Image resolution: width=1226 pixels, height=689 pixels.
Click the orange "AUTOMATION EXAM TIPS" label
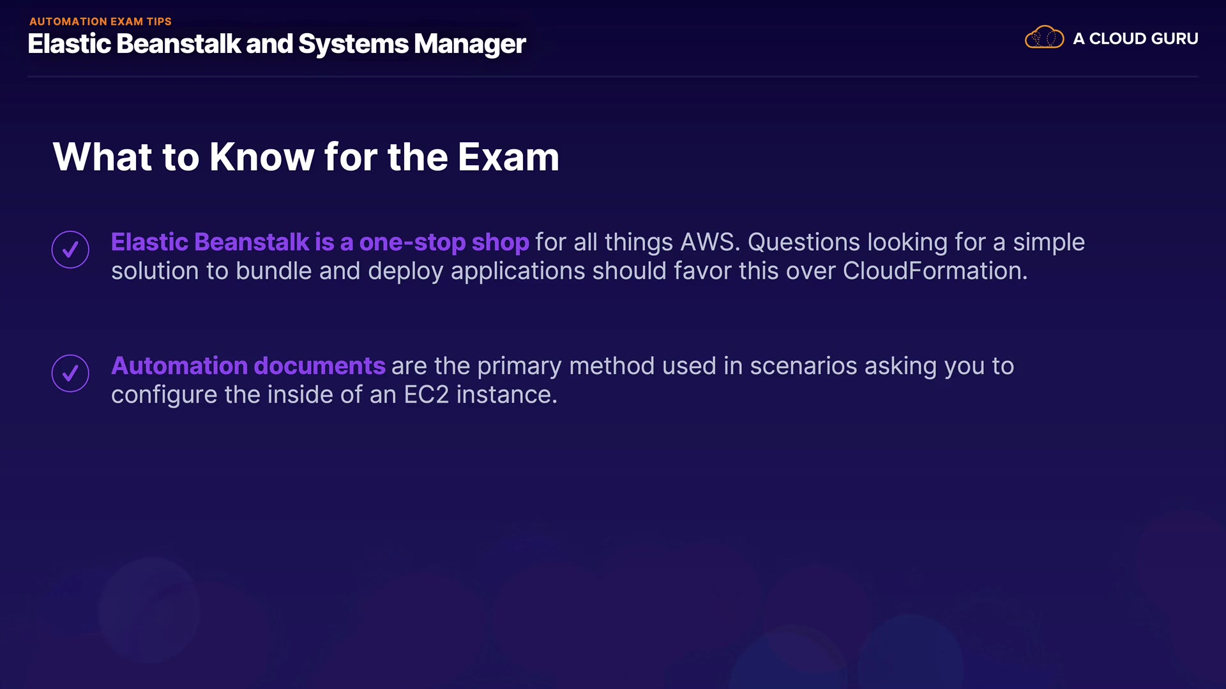click(x=100, y=22)
